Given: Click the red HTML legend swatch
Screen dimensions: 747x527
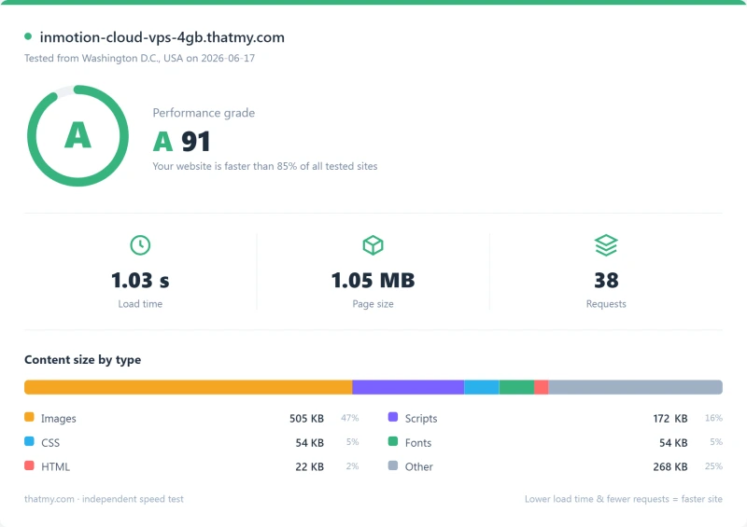Looking at the screenshot, I should point(29,465).
